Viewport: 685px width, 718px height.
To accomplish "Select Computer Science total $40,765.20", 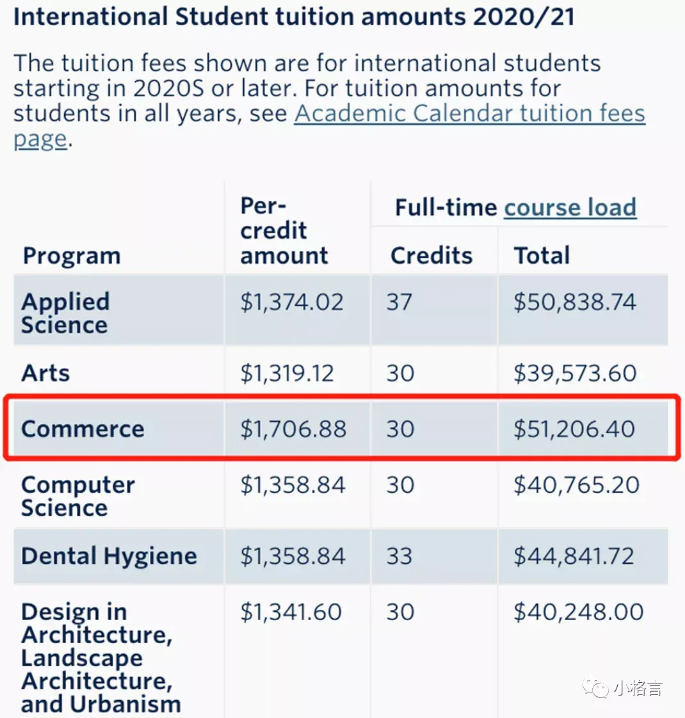I will click(x=576, y=485).
